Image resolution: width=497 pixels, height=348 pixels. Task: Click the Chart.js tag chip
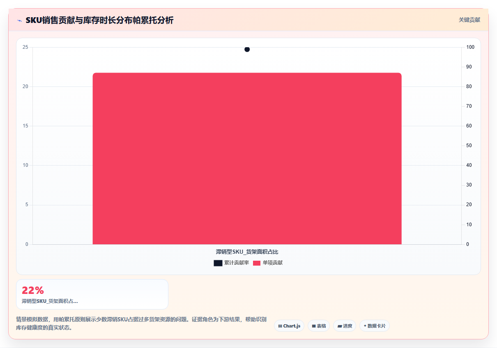tap(289, 326)
